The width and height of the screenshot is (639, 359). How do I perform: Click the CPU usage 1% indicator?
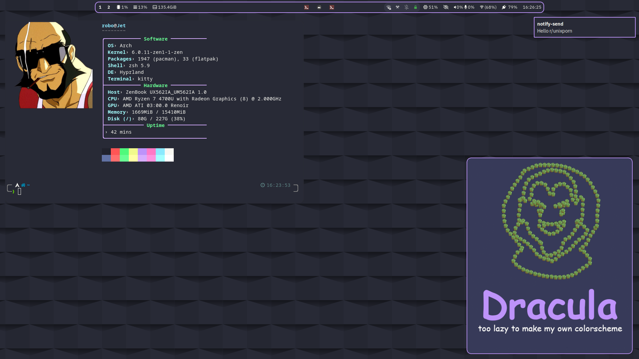click(122, 7)
